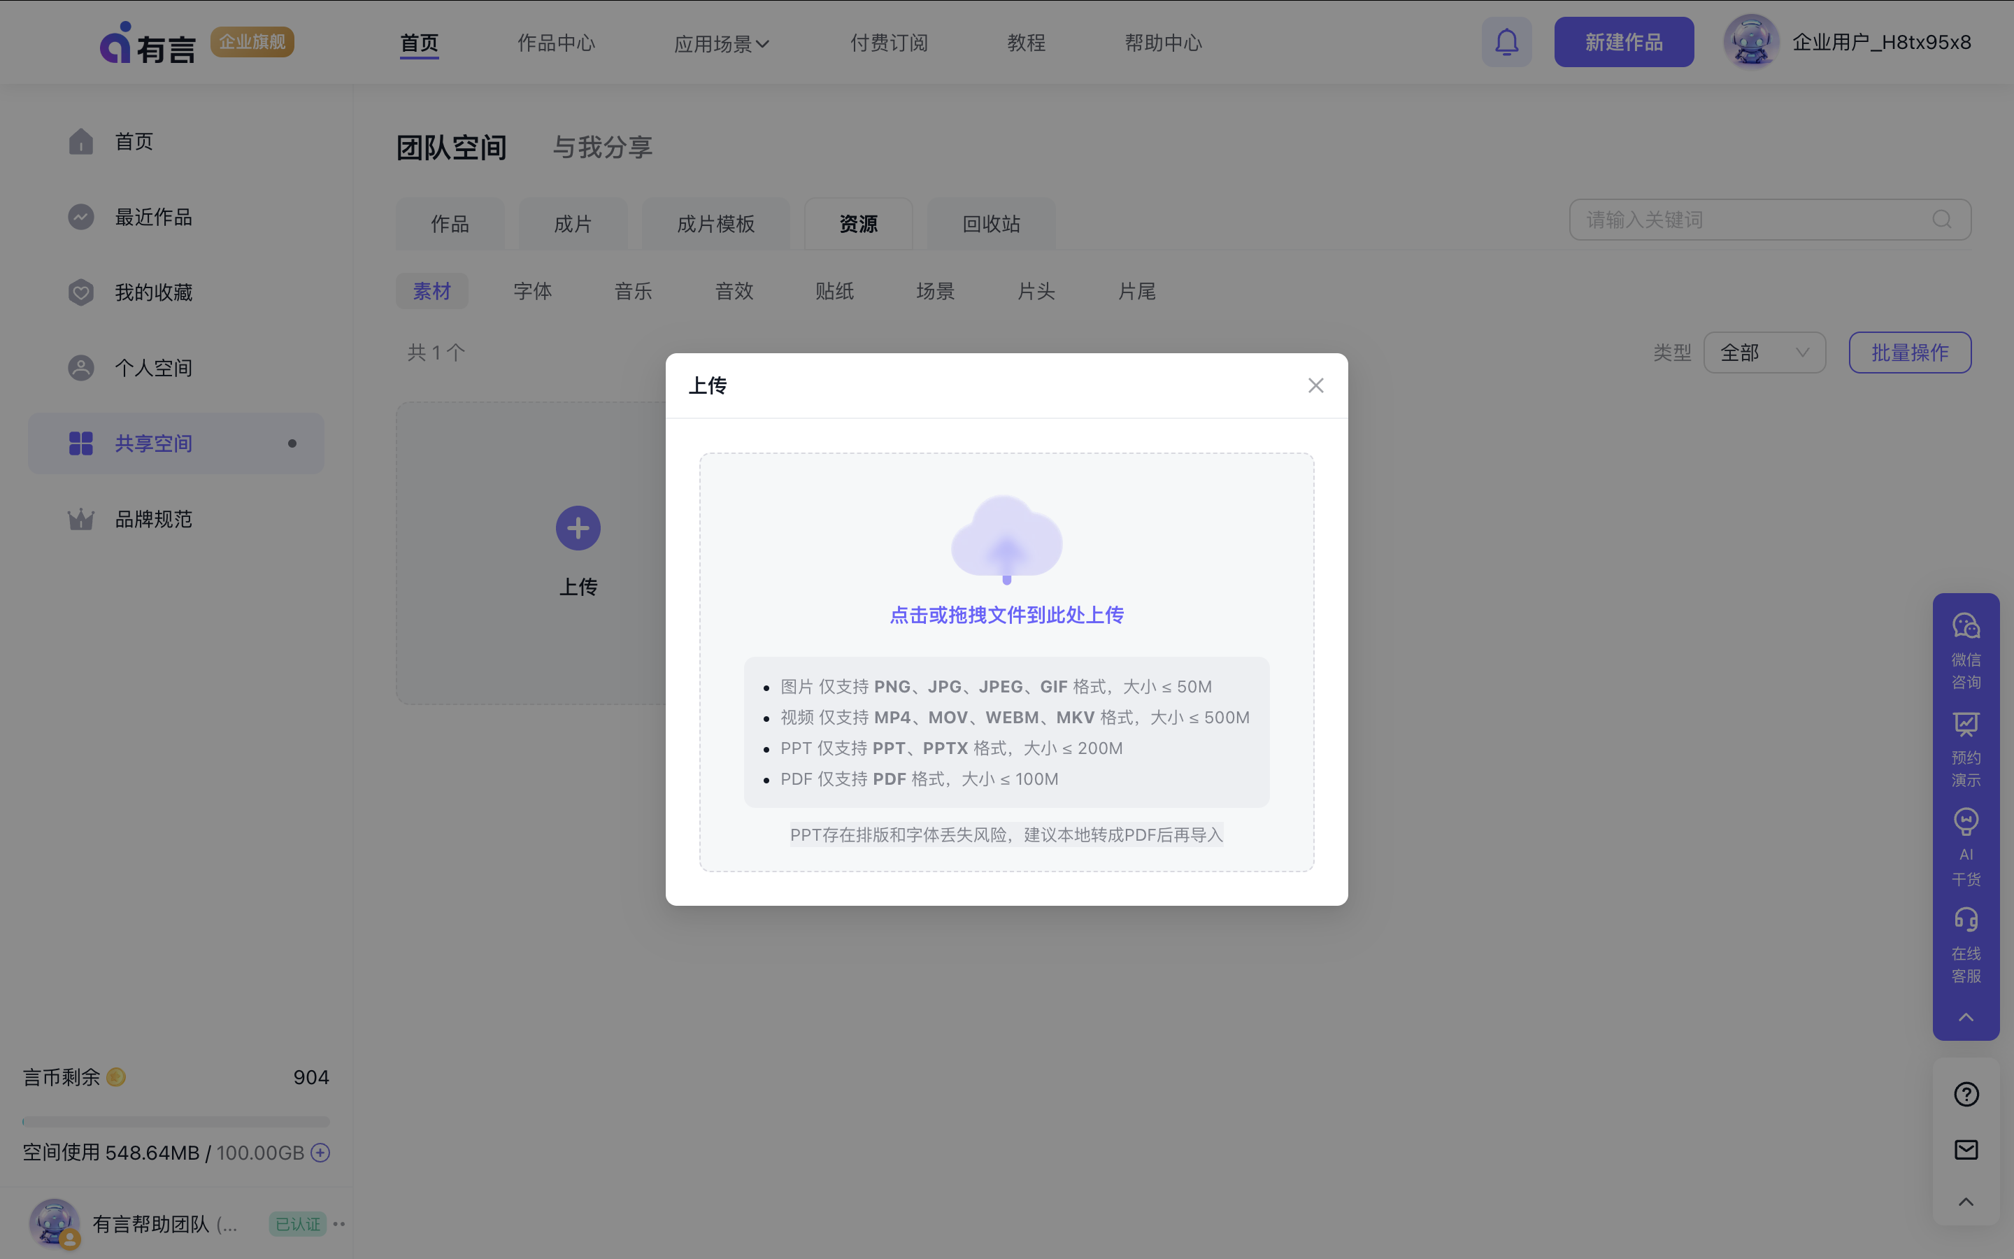Open 品牌规范 in the sidebar
This screenshot has width=2014, height=1259.
[x=176, y=520]
